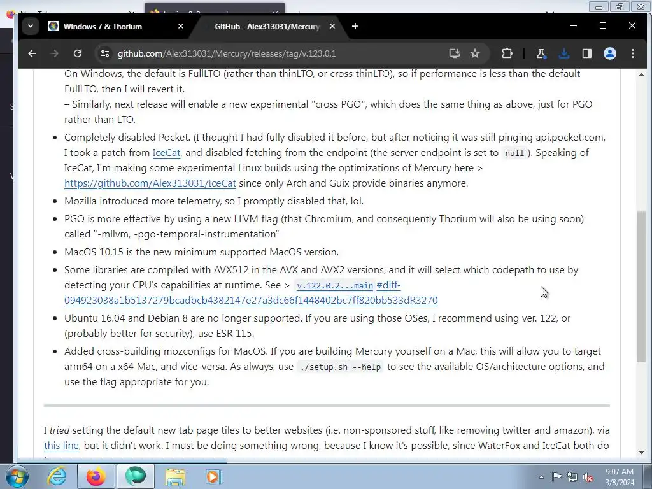Click the vertical scrollbar thumb

point(641,287)
